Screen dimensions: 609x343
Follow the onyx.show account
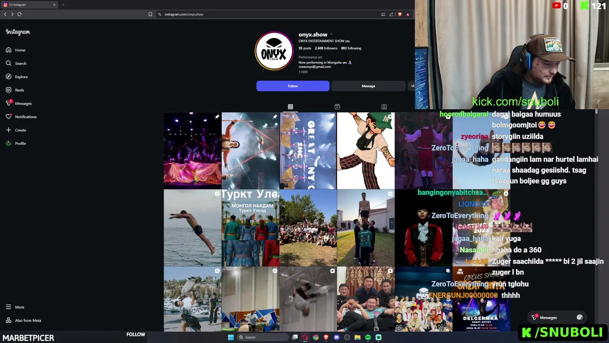[x=293, y=86]
